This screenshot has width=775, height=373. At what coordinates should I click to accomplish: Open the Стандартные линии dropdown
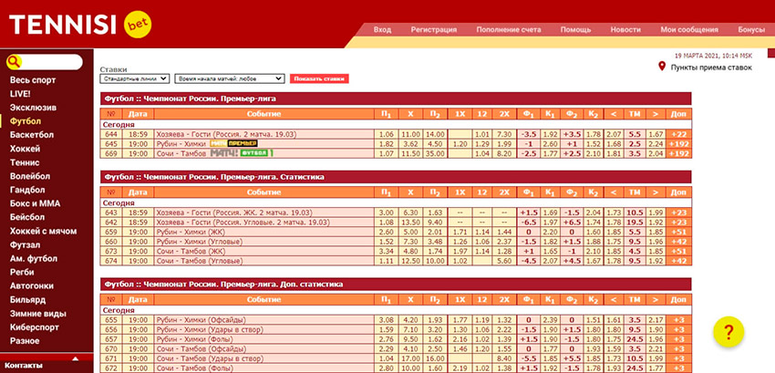[135, 78]
